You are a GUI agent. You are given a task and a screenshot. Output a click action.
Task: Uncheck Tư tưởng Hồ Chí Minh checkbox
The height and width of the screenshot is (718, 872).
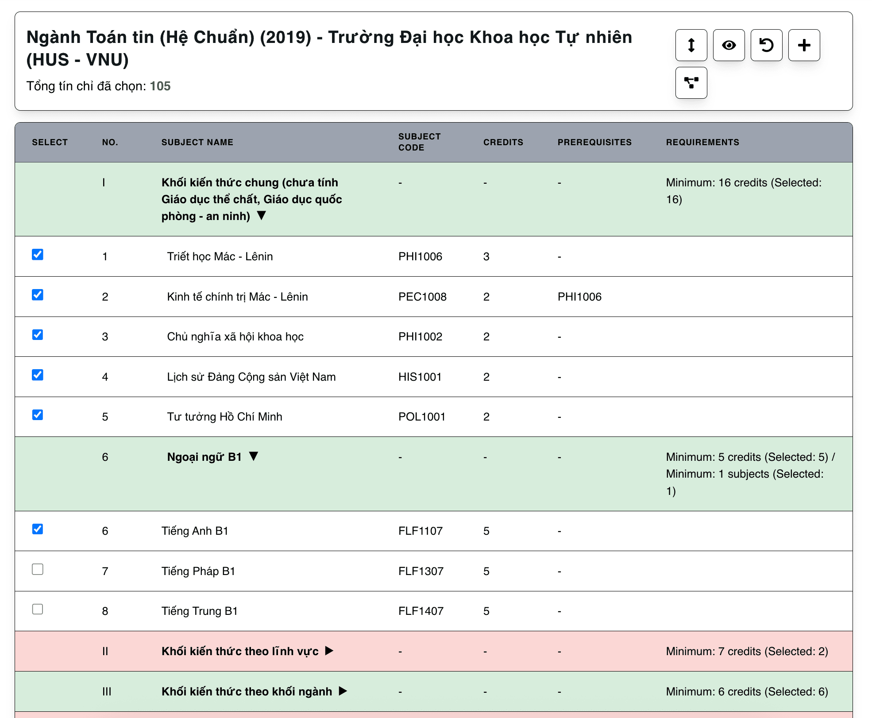[x=38, y=415]
